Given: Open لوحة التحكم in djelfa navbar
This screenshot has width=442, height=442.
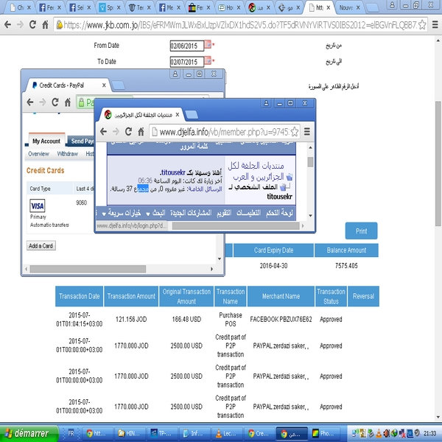Looking at the screenshot, I should (x=279, y=213).
